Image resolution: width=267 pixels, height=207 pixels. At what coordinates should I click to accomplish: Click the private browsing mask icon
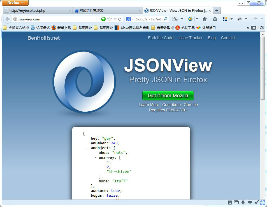[x=250, y=203]
